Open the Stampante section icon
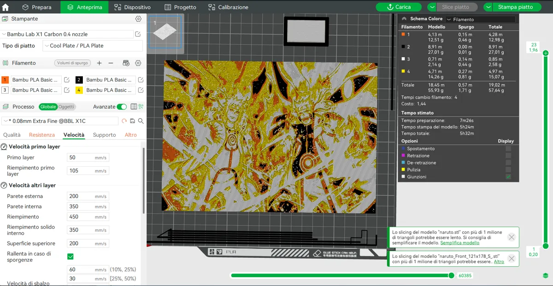The width and height of the screenshot is (553, 286). (5, 19)
